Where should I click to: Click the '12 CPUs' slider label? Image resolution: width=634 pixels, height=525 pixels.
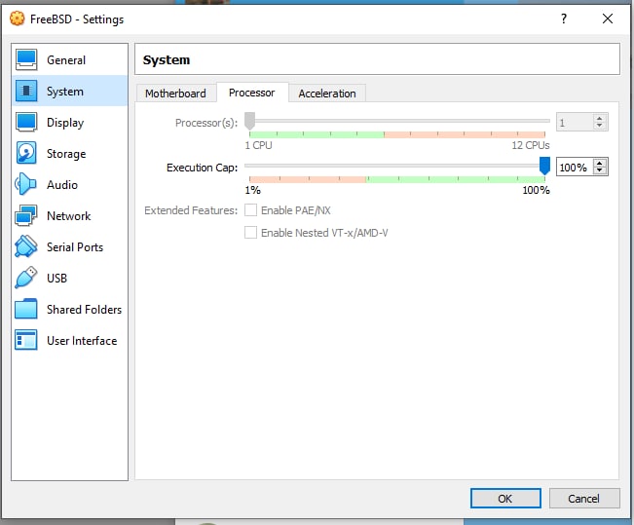click(531, 145)
